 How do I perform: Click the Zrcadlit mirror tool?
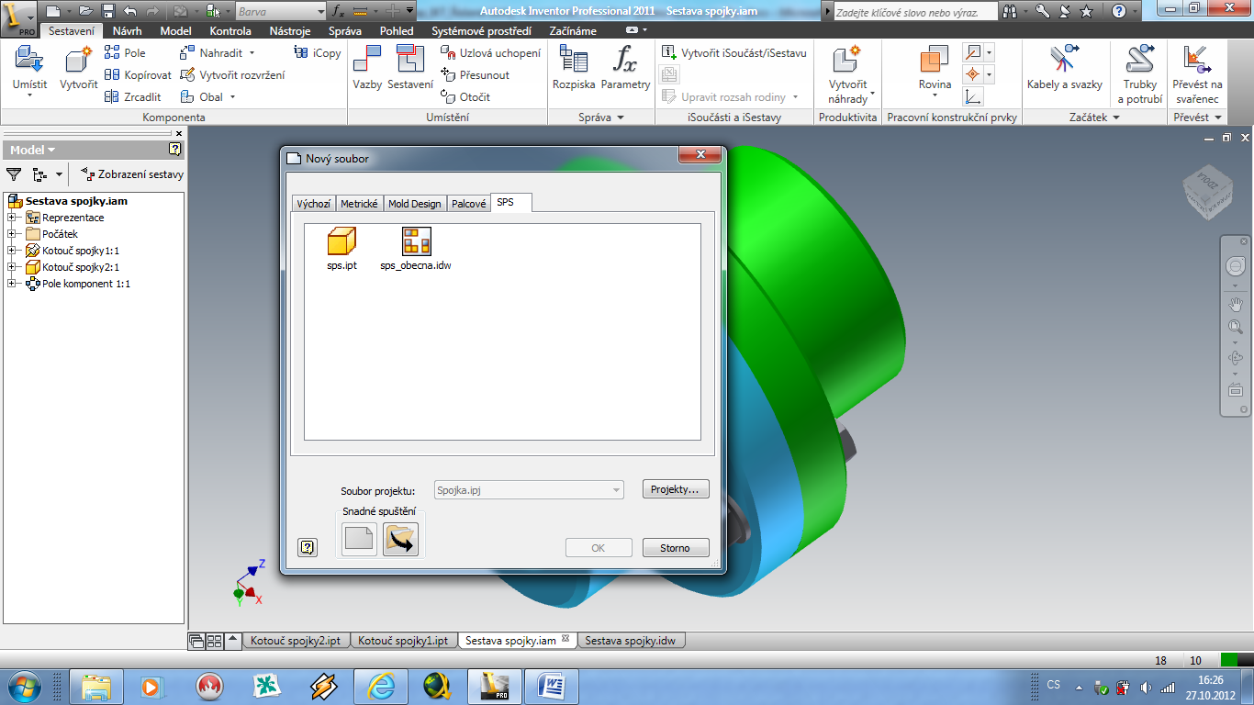click(x=132, y=97)
